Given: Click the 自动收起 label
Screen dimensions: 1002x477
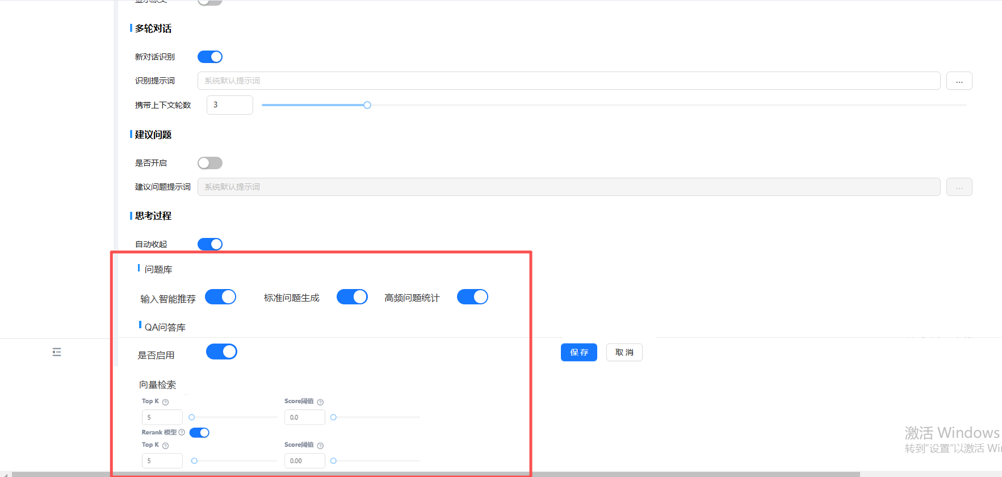Looking at the screenshot, I should 151,244.
